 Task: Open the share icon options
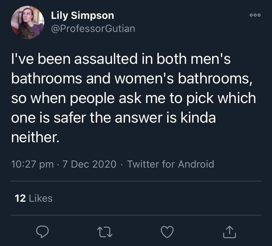coord(229,231)
